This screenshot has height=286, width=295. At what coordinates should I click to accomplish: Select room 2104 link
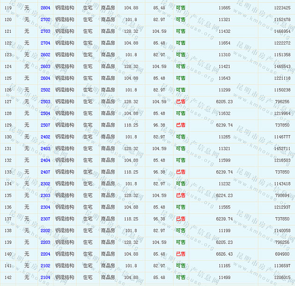[45, 277]
